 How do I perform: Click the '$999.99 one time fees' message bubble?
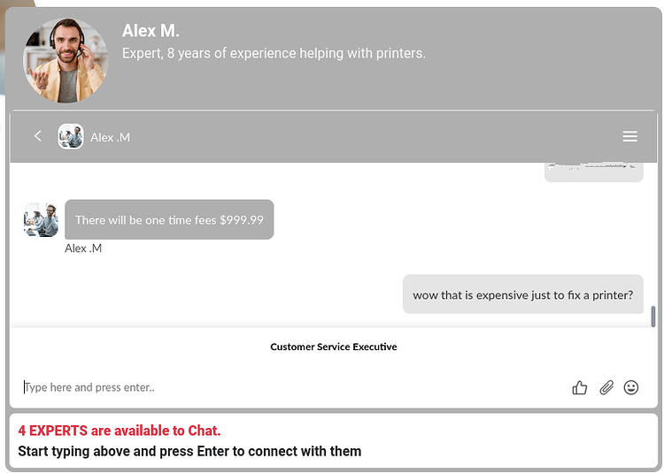tap(169, 220)
